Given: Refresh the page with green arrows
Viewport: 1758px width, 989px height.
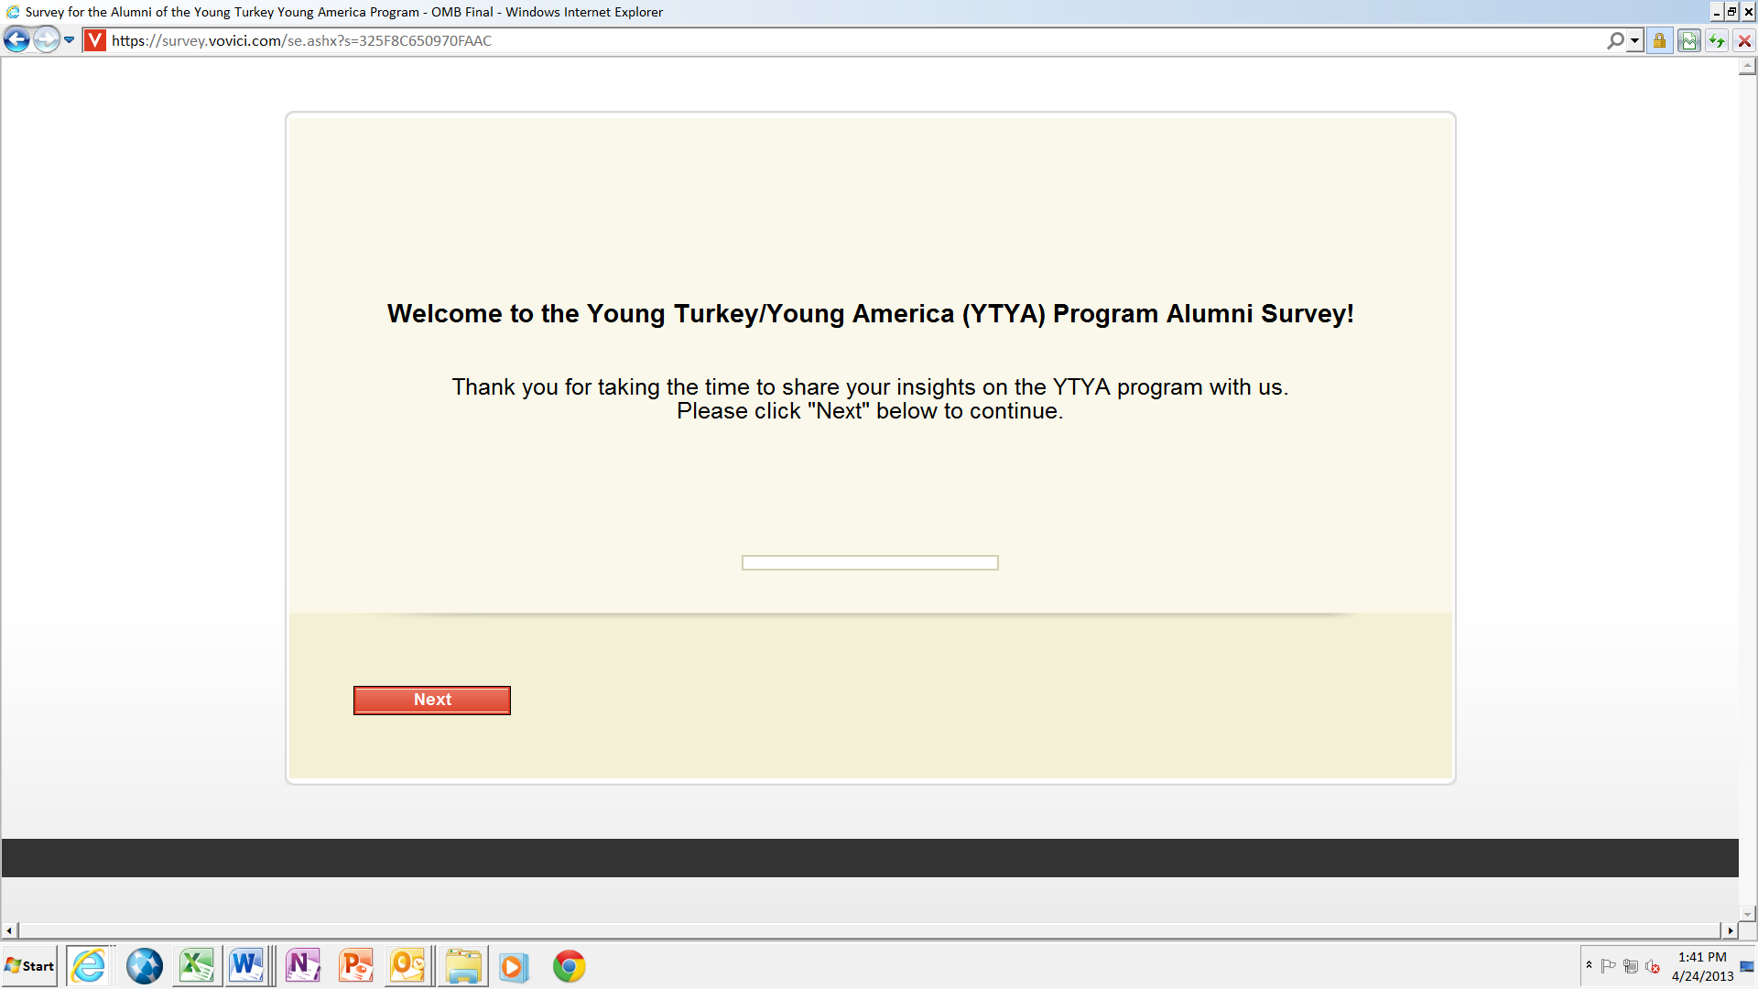Looking at the screenshot, I should pos(1717,40).
